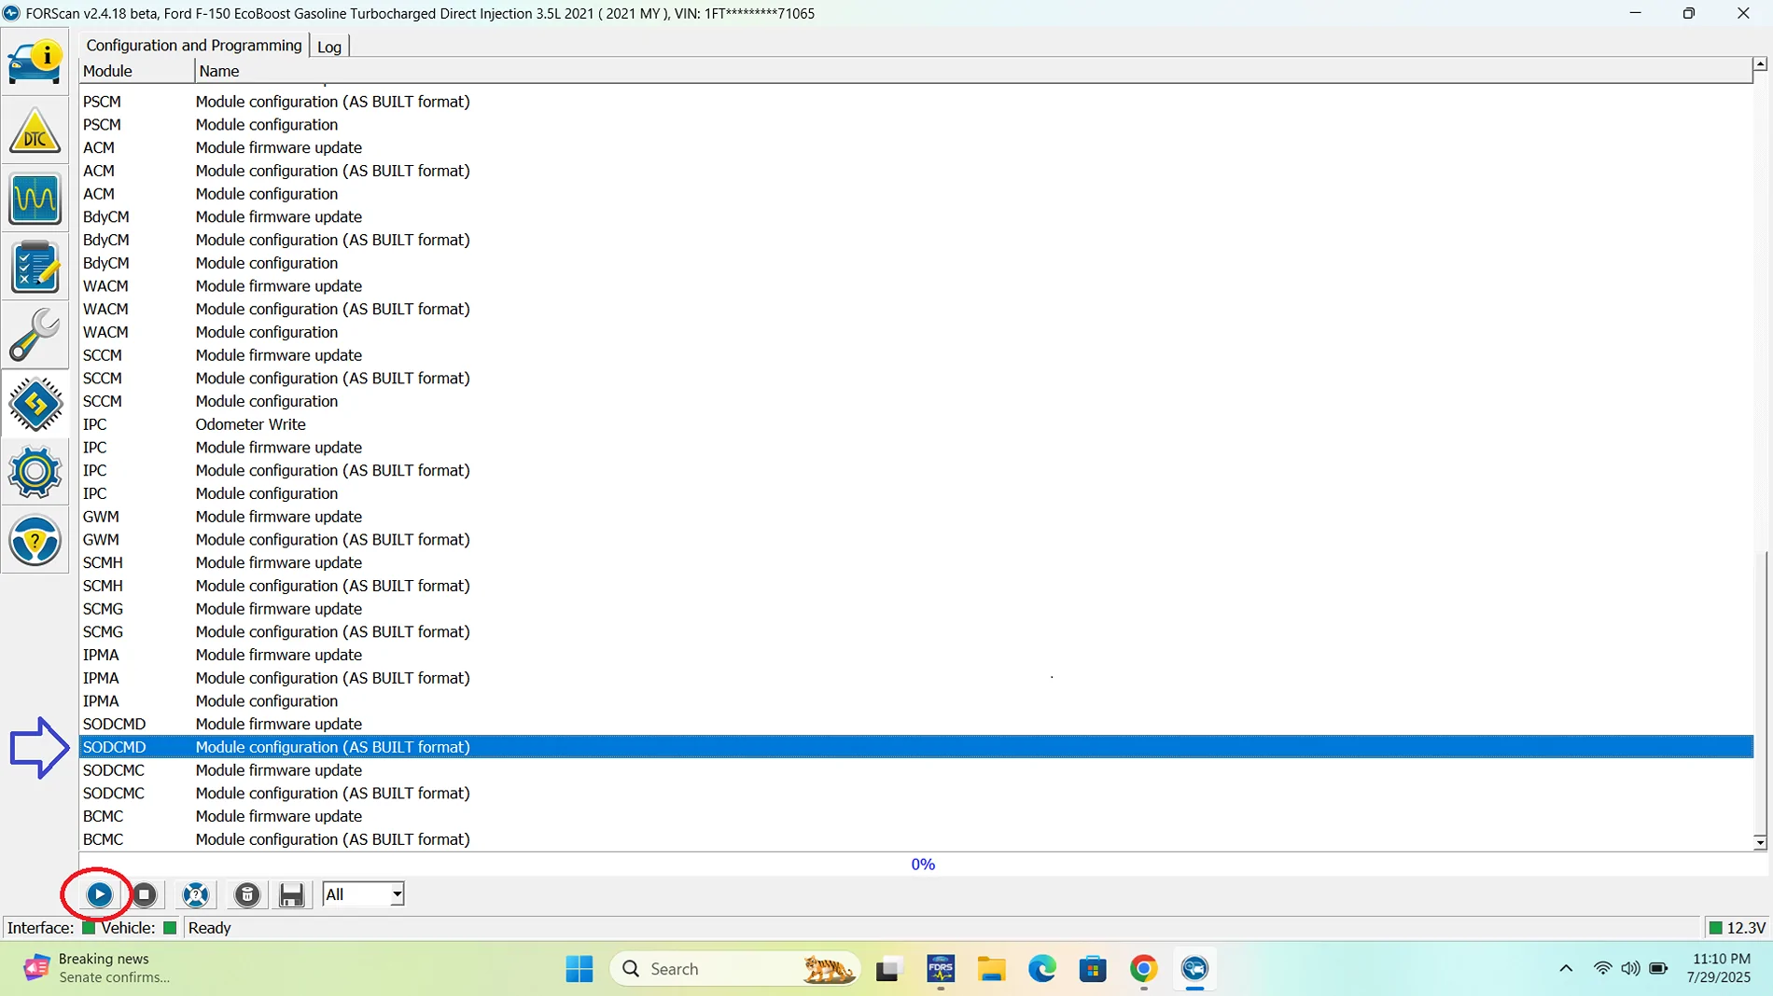Screen dimensions: 1773x996
Task: Open the Oscilloscope live data section
Action: pos(35,198)
